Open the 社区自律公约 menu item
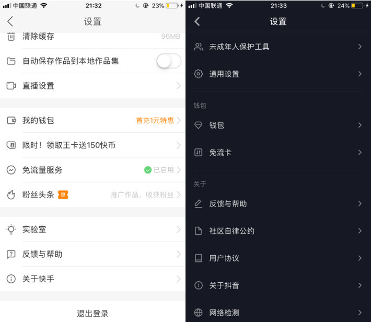The width and height of the screenshot is (371, 322). coord(278,231)
